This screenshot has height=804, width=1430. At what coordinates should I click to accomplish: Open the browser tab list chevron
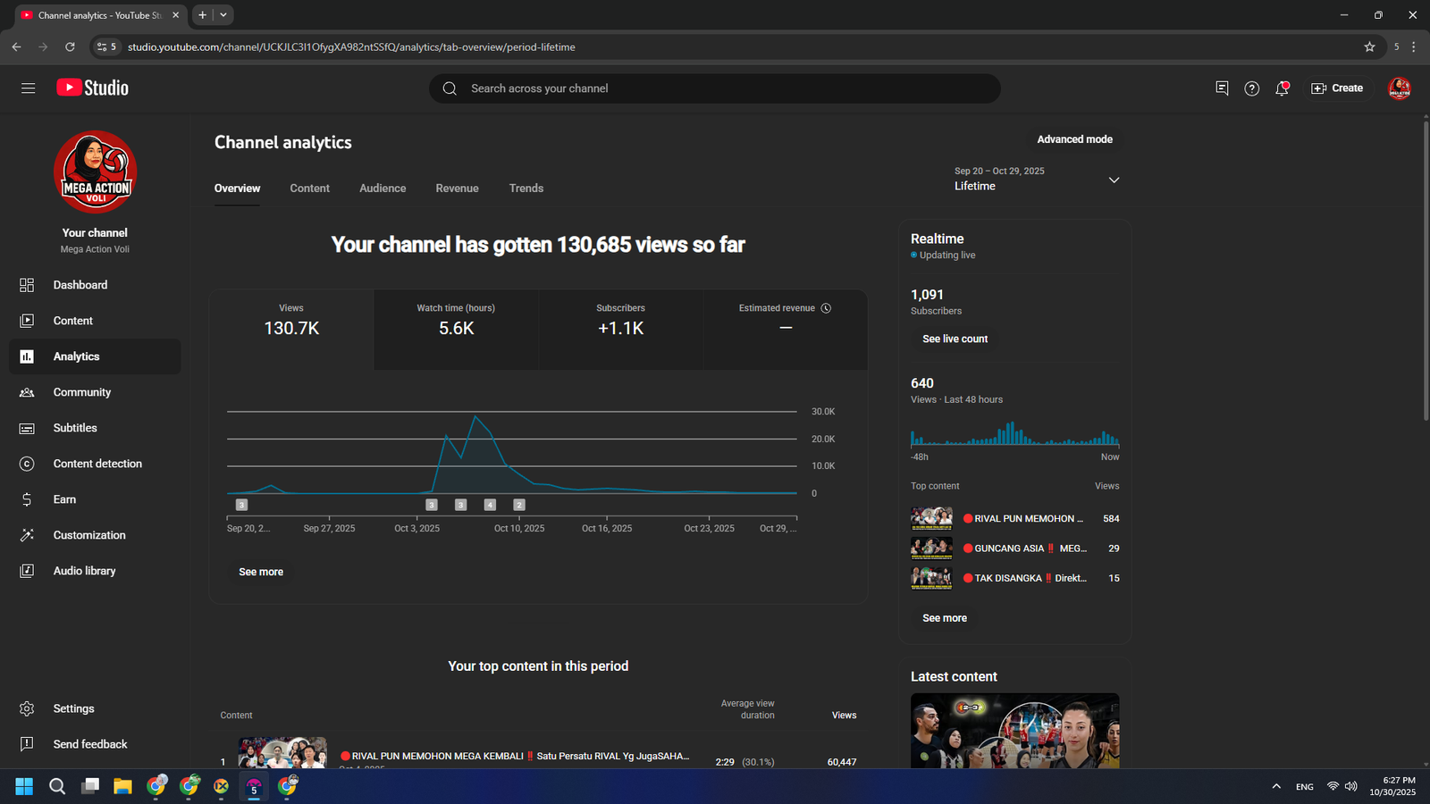point(223,15)
